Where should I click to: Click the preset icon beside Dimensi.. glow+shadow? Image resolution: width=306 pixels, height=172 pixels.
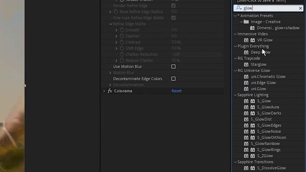click(x=252, y=28)
